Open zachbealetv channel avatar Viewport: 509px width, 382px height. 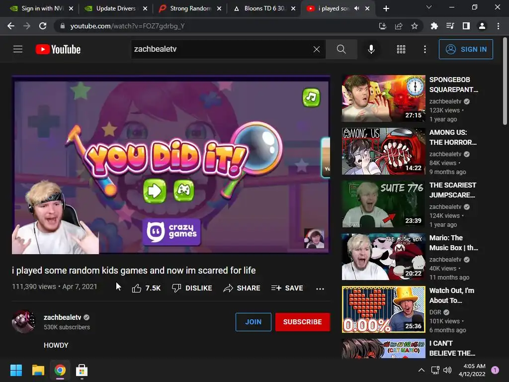[23, 322]
